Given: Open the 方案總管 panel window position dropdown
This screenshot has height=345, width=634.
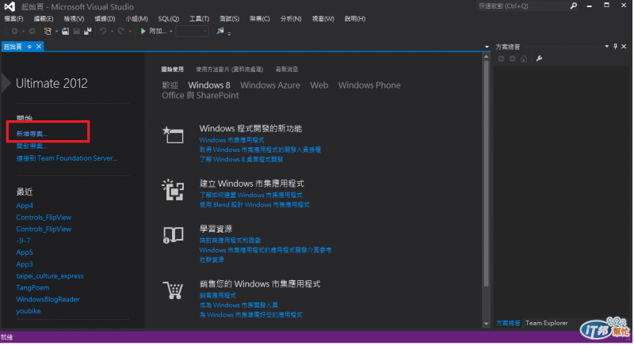Looking at the screenshot, I should [607, 47].
